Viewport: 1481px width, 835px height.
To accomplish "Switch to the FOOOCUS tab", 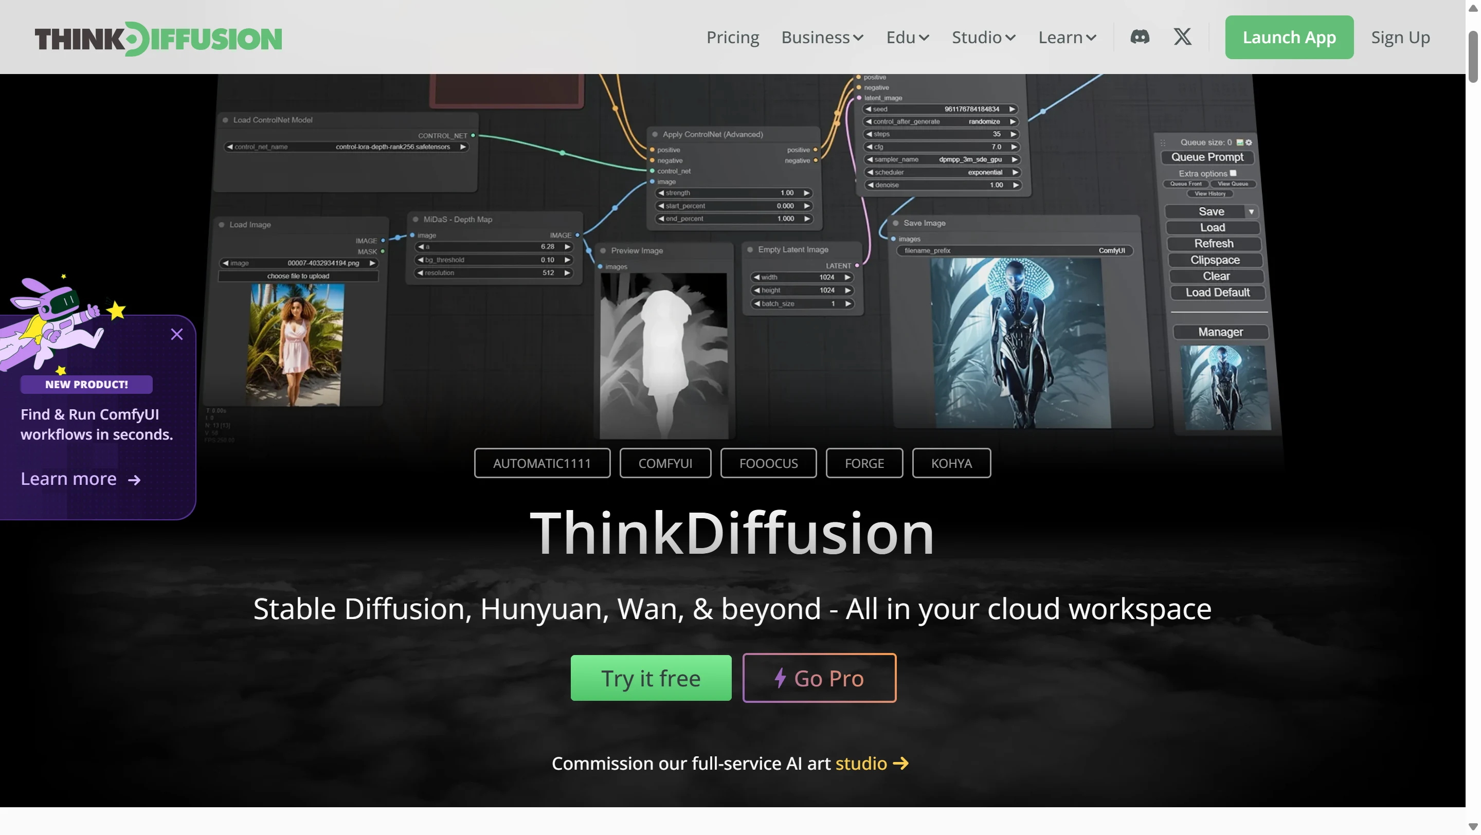I will point(768,463).
